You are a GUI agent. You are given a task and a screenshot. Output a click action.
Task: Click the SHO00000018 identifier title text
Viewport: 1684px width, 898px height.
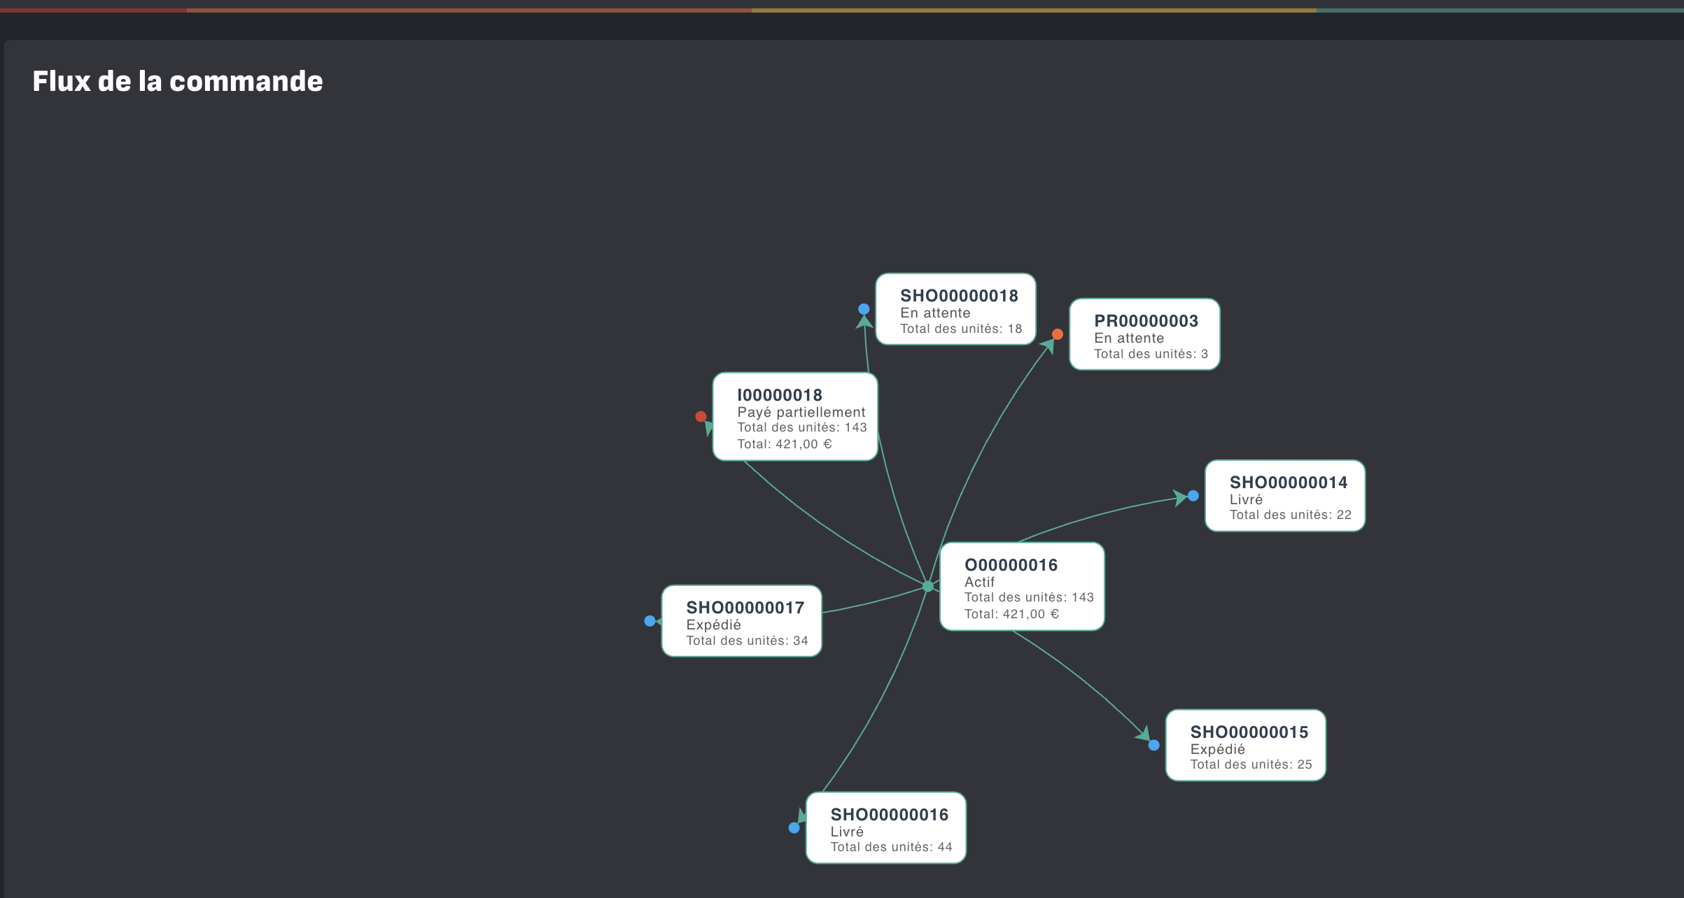click(x=959, y=296)
